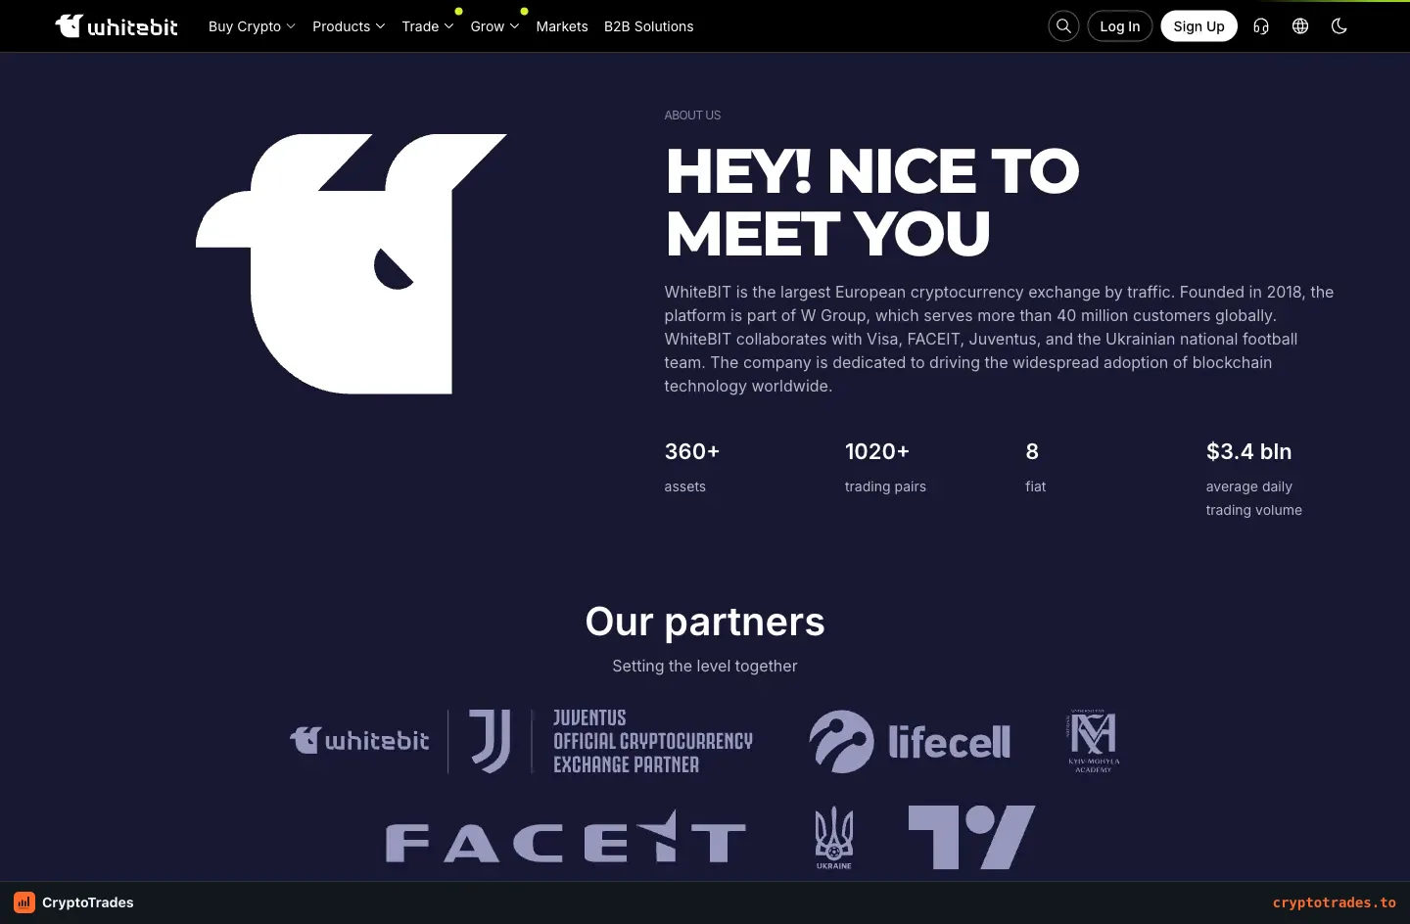Open B2B Solutions menu item
The image size is (1410, 924).
(648, 26)
